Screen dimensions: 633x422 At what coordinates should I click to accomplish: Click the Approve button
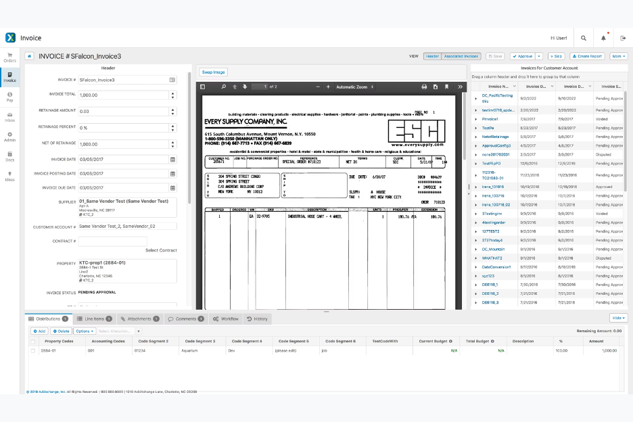523,57
